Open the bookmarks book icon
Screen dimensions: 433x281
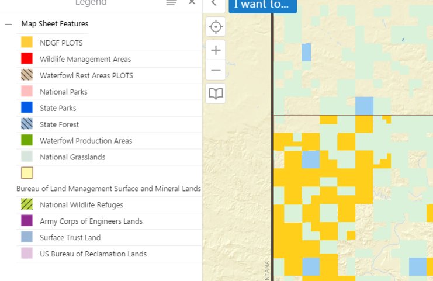pyautogui.click(x=216, y=93)
